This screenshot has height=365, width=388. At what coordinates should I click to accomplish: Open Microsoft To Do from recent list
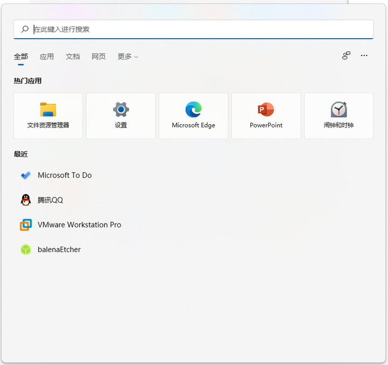point(65,175)
